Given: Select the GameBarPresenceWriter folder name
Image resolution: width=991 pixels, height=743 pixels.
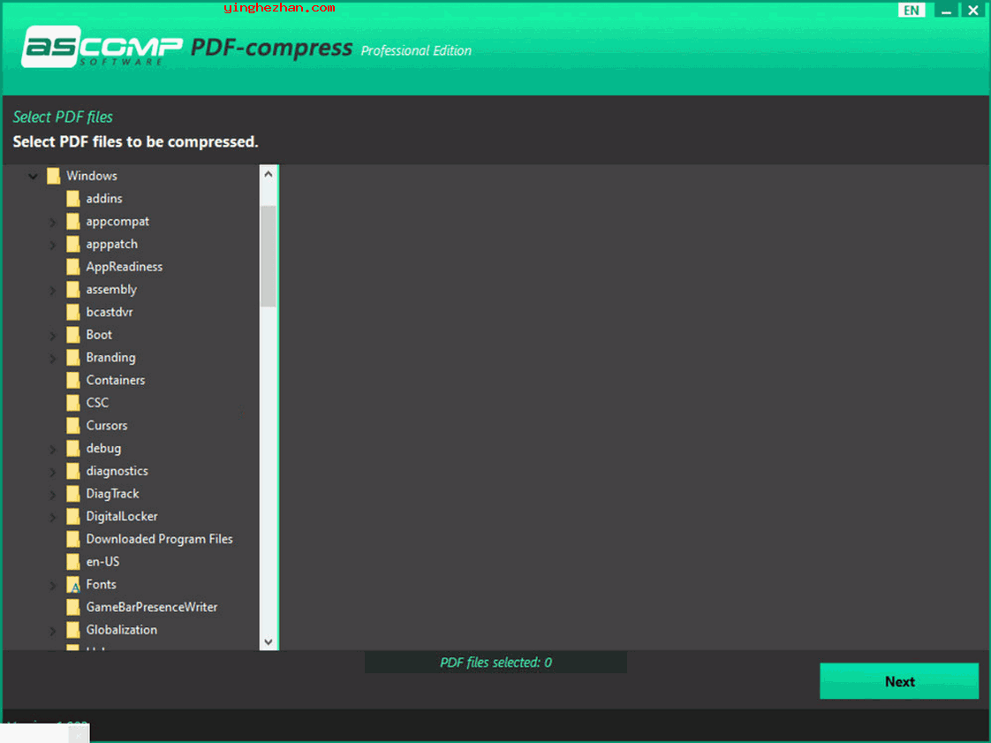Looking at the screenshot, I should 152,608.
